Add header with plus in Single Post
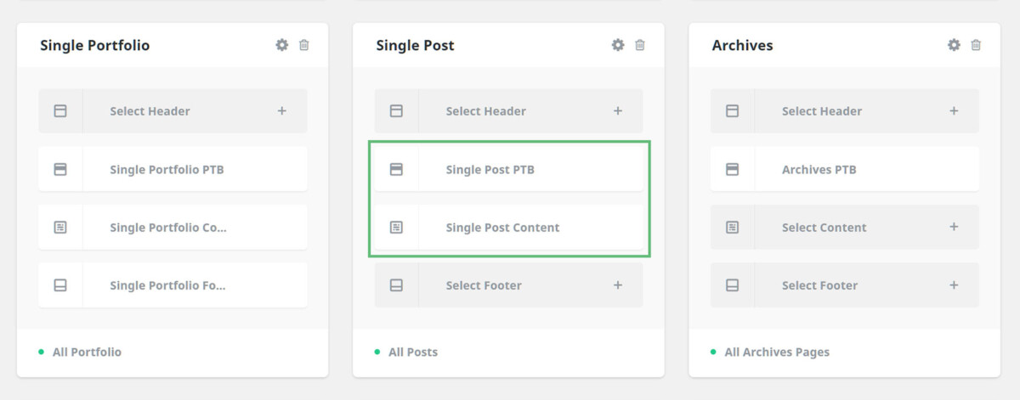Screen dimensions: 1020x400 pyautogui.click(x=618, y=111)
